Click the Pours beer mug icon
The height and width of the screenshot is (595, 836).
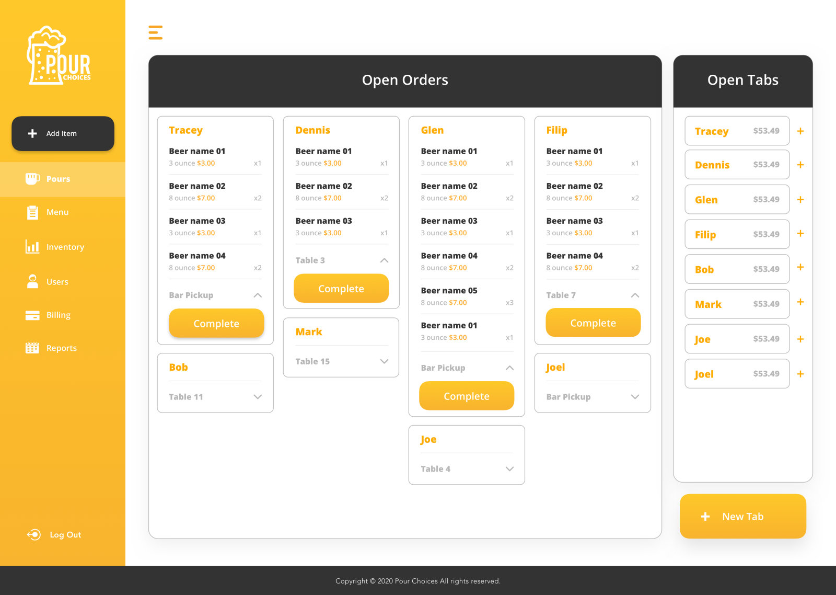coord(32,179)
